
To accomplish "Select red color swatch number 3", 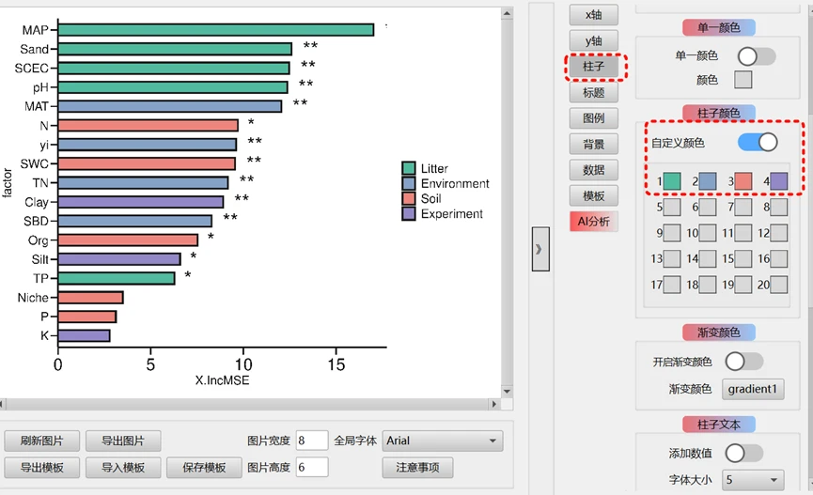I will click(743, 180).
